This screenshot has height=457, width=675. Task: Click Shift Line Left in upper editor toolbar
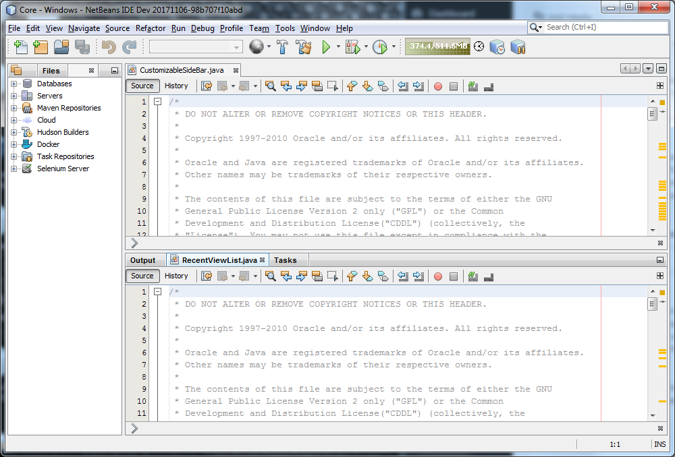[x=403, y=86]
